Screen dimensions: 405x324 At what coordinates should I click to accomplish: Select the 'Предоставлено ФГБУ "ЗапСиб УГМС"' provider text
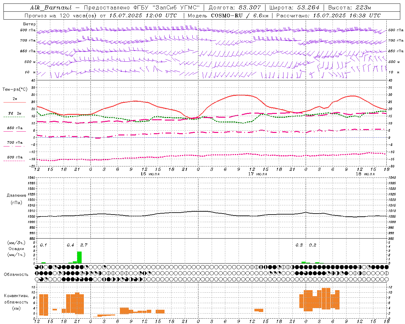click(142, 8)
